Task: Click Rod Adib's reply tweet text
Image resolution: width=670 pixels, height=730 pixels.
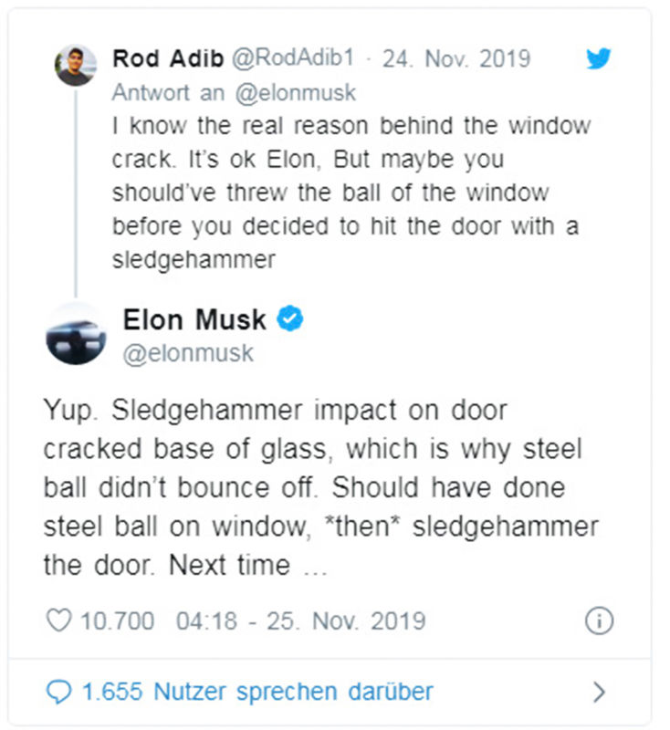Action: pyautogui.click(x=351, y=193)
